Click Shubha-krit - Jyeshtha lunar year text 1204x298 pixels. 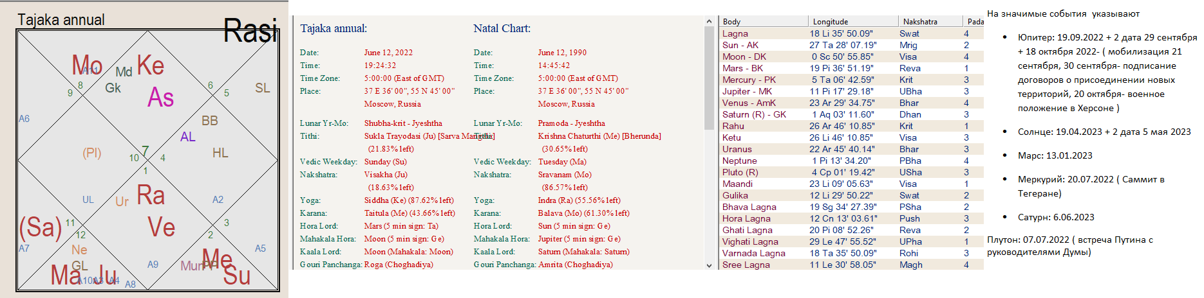(403, 123)
